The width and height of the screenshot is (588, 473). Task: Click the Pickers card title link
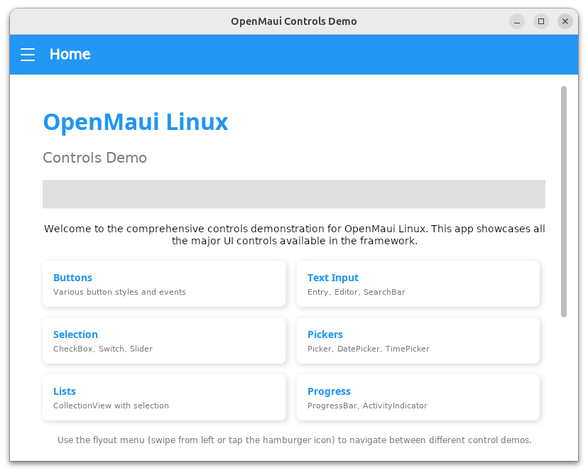325,335
